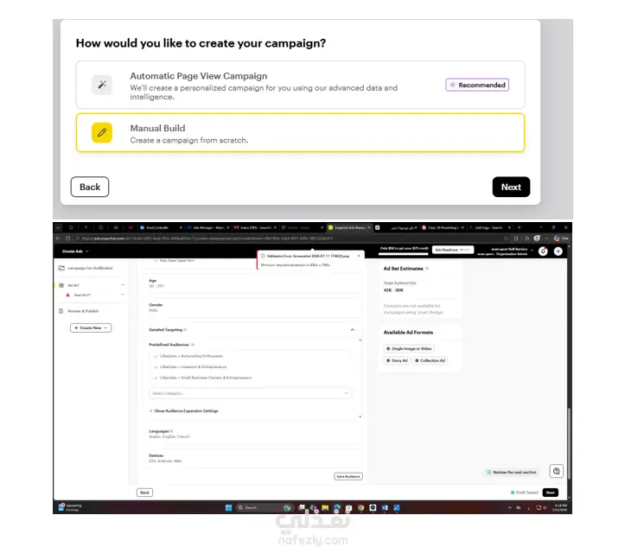Open the Select Category dropdown
625x547 pixels.
click(250, 393)
